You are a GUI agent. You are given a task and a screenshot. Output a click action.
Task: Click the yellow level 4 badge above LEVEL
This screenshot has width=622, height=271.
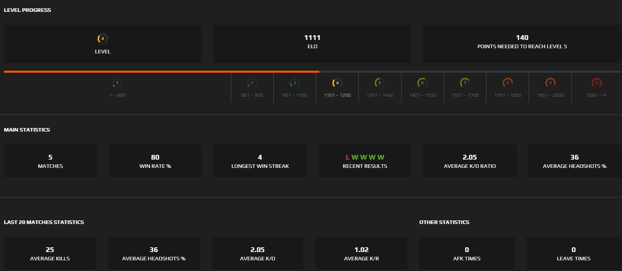(103, 38)
